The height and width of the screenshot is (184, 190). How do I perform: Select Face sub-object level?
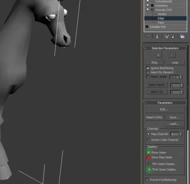[x=161, y=22]
